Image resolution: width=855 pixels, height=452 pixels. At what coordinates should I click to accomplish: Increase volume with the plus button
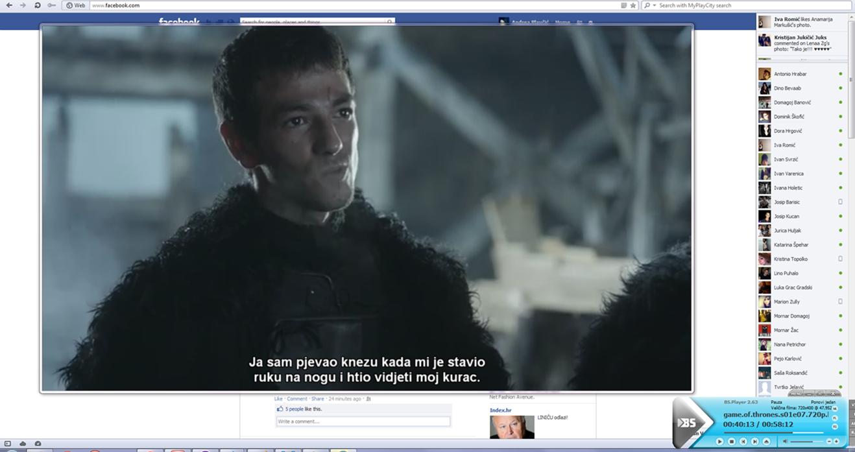[x=836, y=442]
